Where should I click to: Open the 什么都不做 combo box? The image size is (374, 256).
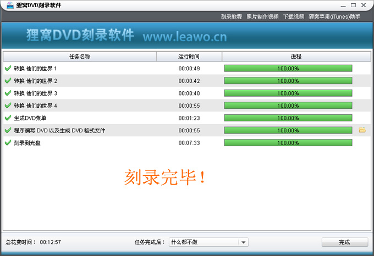pyautogui.click(x=208, y=242)
